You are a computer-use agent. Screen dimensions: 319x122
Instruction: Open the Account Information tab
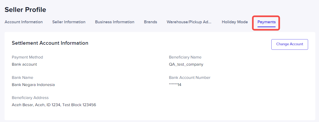pyautogui.click(x=24, y=22)
